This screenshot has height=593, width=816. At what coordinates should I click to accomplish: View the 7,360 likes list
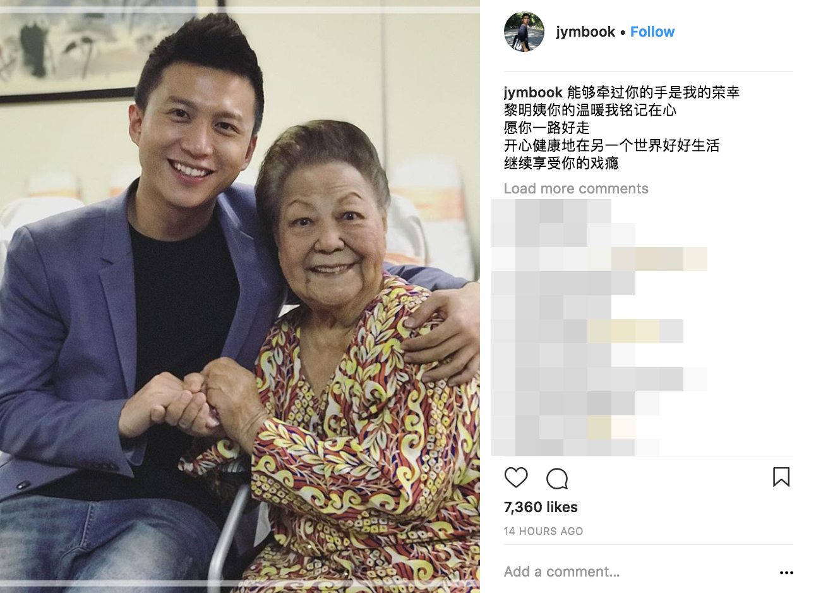point(541,507)
